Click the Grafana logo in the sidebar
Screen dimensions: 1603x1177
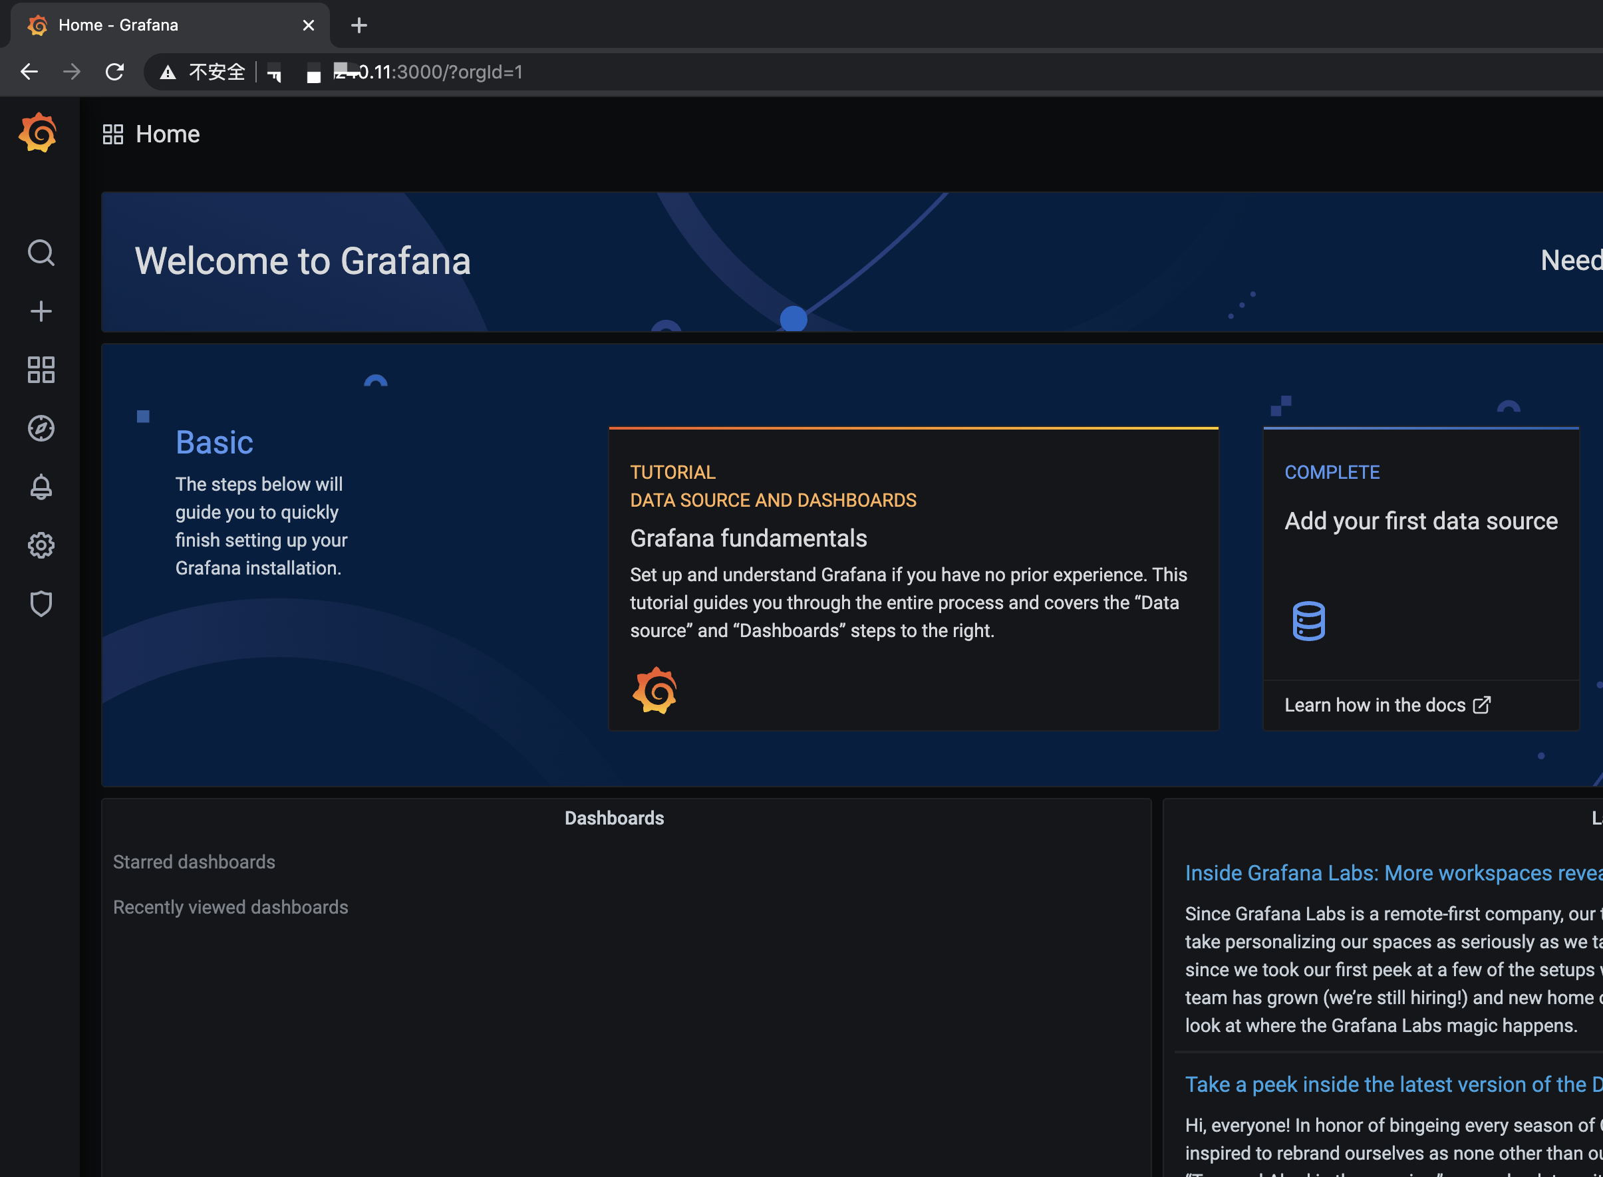(x=38, y=132)
